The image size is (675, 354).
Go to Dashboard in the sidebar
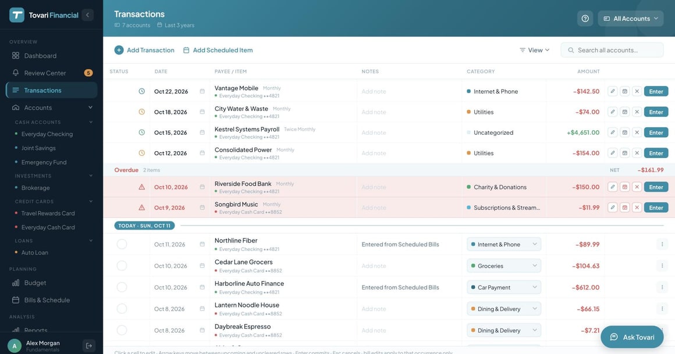[x=52, y=55]
